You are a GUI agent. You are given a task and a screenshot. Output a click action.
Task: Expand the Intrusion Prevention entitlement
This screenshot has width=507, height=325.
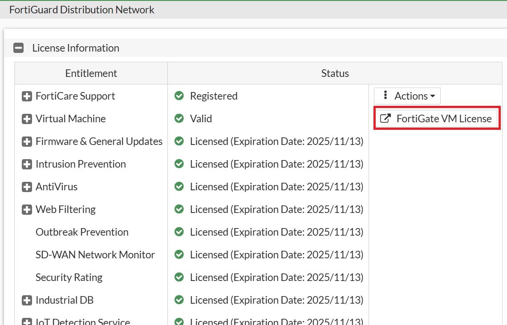pyautogui.click(x=27, y=164)
